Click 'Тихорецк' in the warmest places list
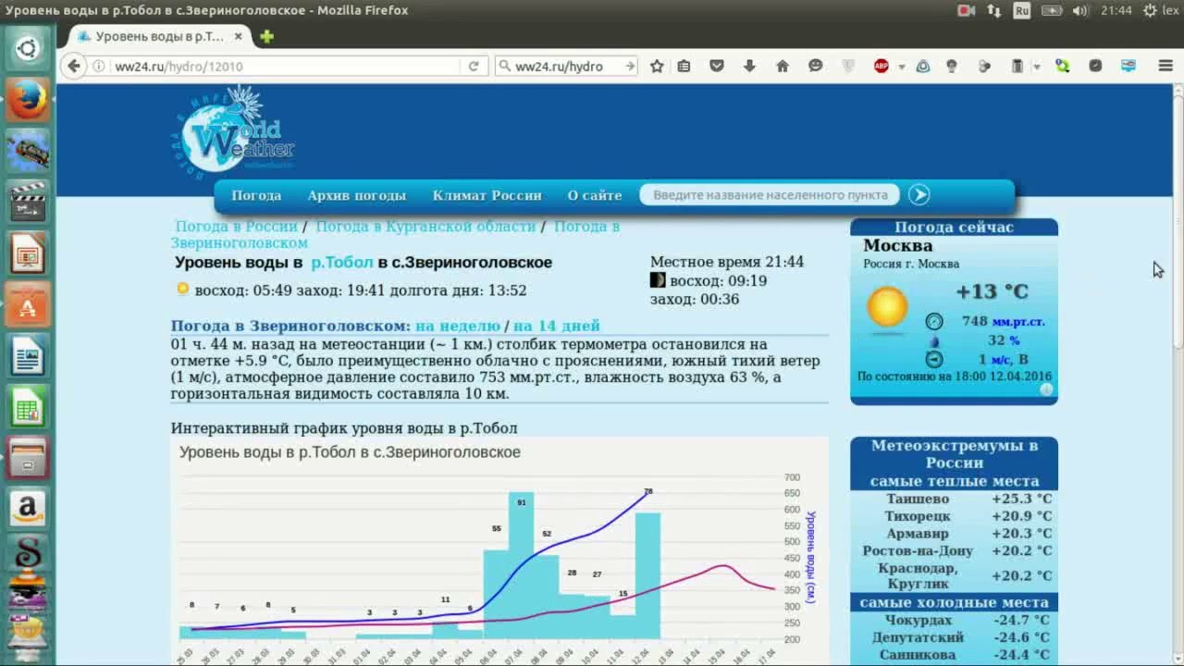 [917, 516]
